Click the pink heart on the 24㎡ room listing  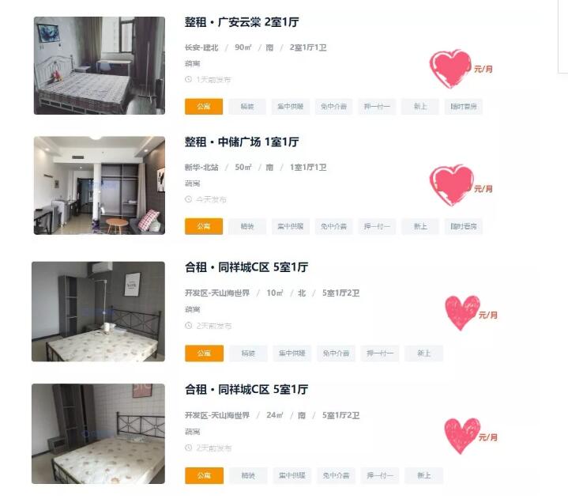pyautogui.click(x=462, y=435)
